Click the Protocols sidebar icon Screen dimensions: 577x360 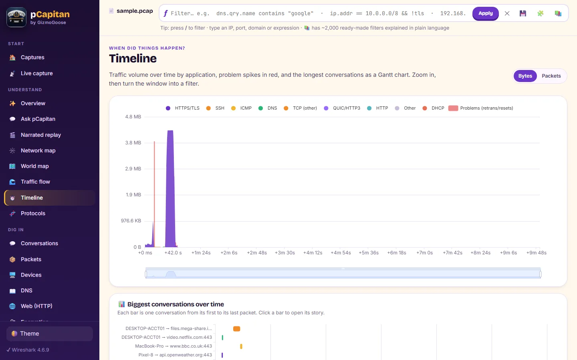point(12,214)
